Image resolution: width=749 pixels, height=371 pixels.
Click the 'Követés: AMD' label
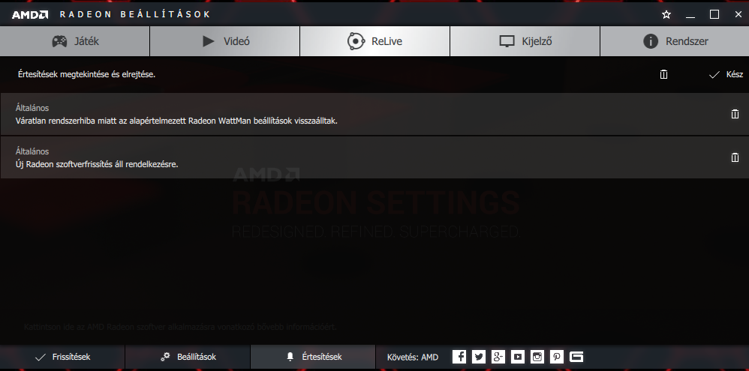point(413,357)
